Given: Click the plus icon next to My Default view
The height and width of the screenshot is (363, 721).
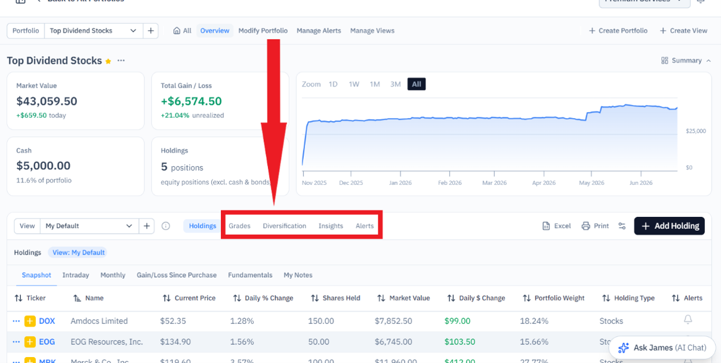Looking at the screenshot, I should click(x=147, y=226).
